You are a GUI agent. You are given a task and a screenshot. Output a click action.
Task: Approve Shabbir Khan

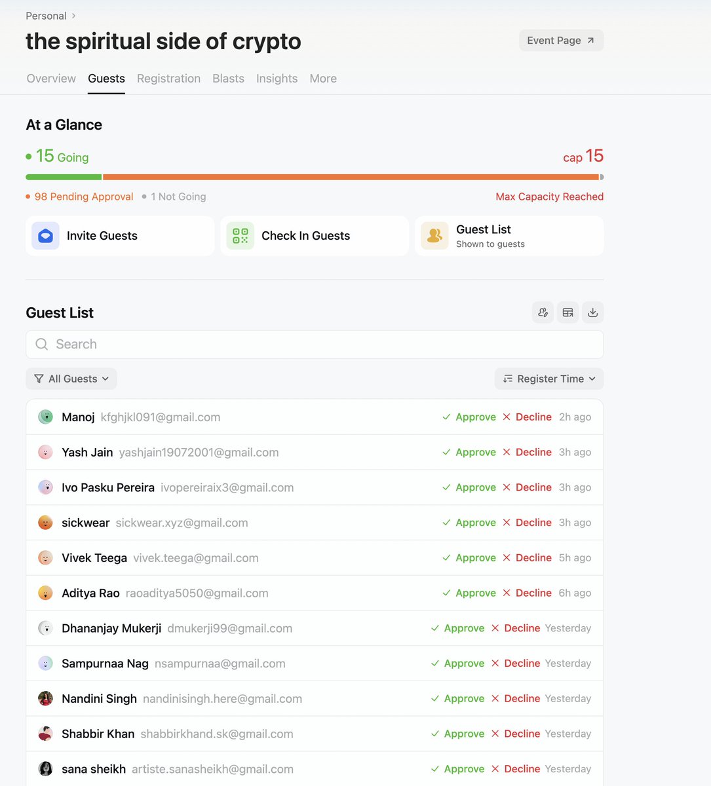point(457,734)
